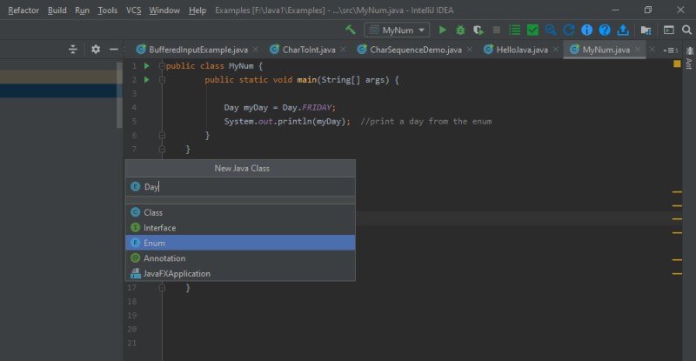Click the green list icon in the toolbar
Screen dimensions: 696x361
point(514,30)
